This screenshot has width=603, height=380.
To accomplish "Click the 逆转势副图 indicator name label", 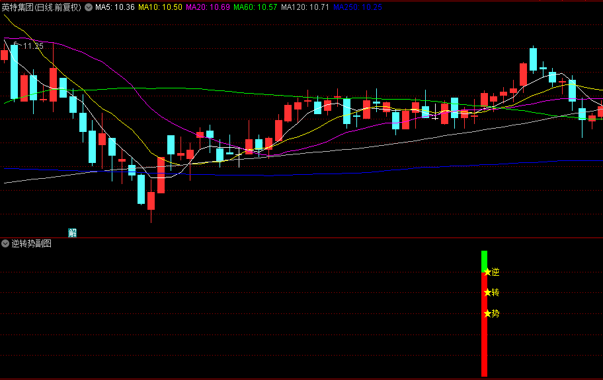I will [31, 243].
